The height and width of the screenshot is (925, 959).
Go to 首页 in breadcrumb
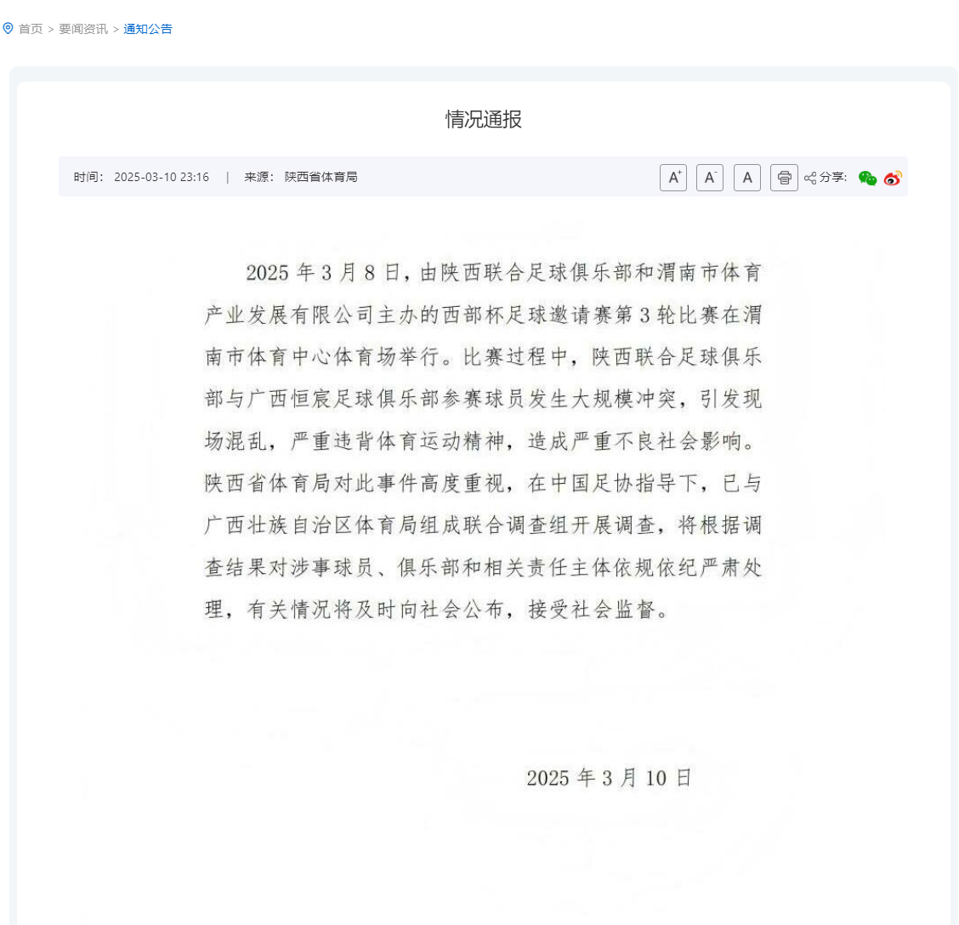tap(31, 29)
